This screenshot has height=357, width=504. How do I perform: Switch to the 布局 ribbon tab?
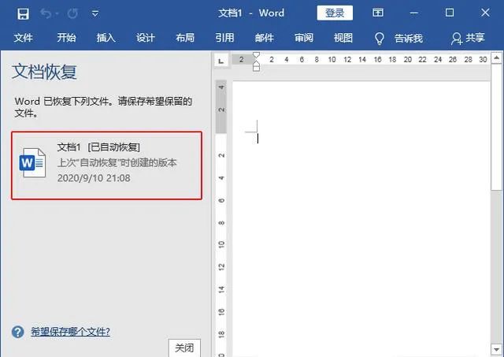[x=185, y=38]
